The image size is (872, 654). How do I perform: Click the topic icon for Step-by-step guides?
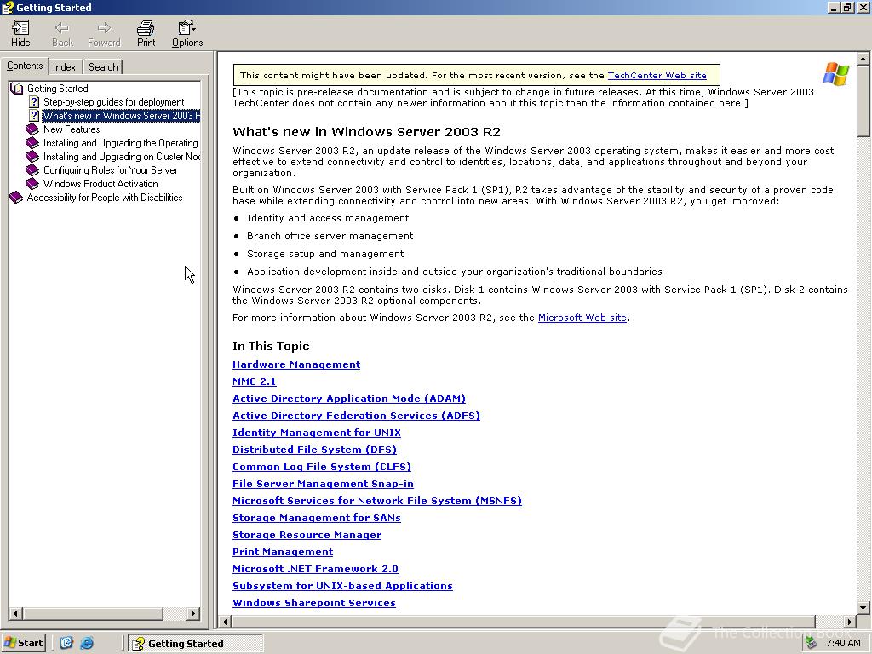(x=34, y=102)
